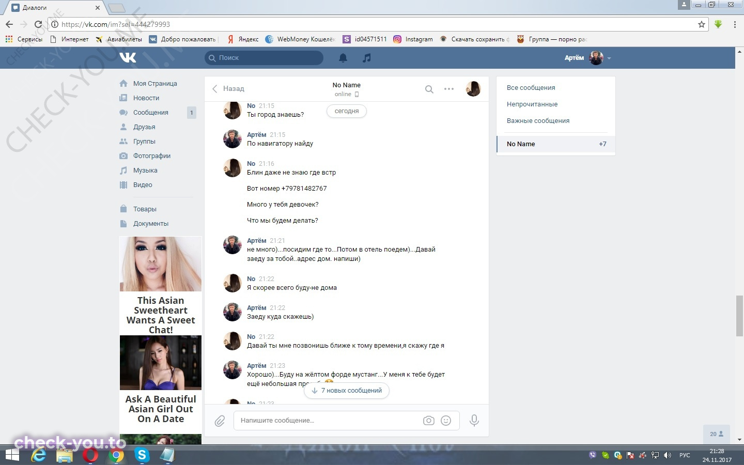This screenshot has height=465, width=744.
Task: Open Skype from the taskbar
Action: [142, 455]
